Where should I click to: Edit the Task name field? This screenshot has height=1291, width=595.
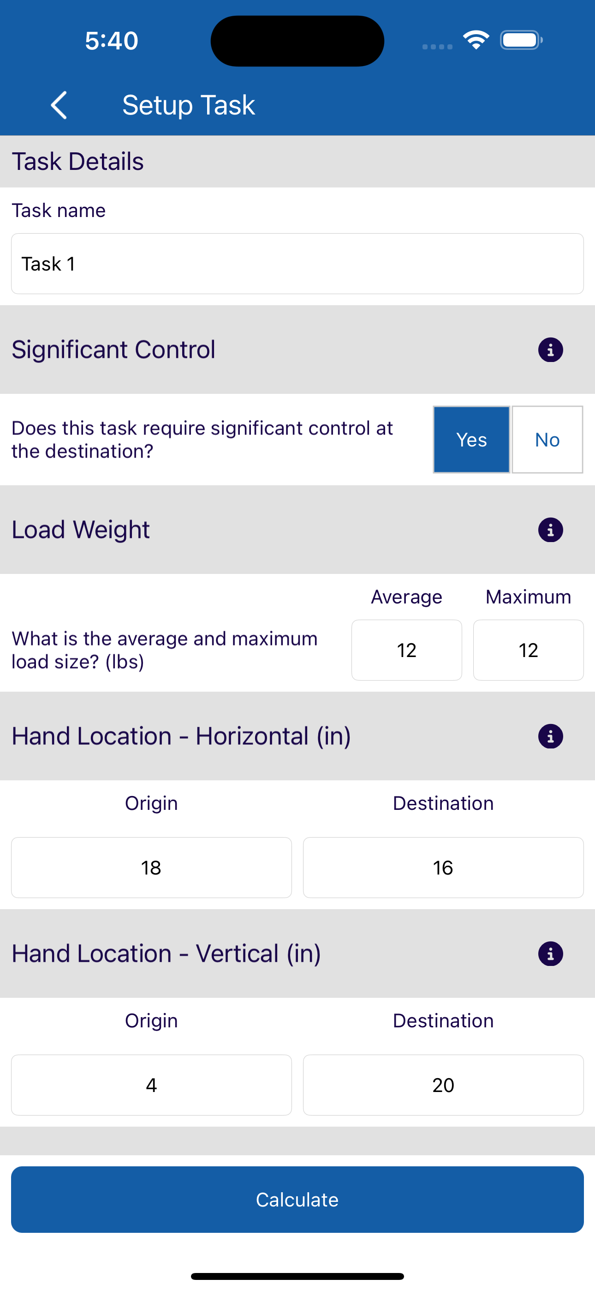(x=297, y=264)
